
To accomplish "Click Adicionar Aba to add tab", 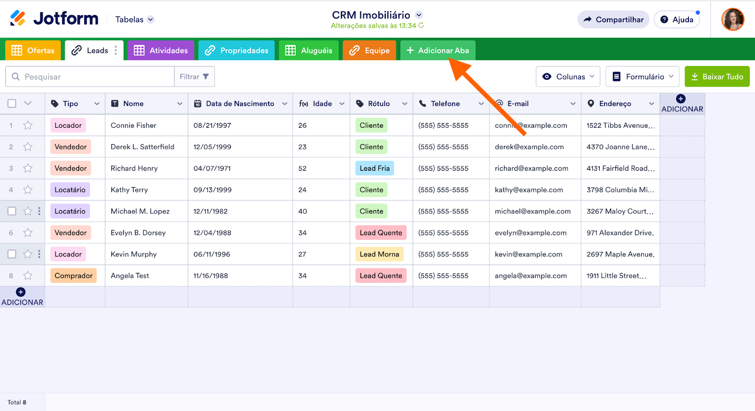I will point(438,50).
